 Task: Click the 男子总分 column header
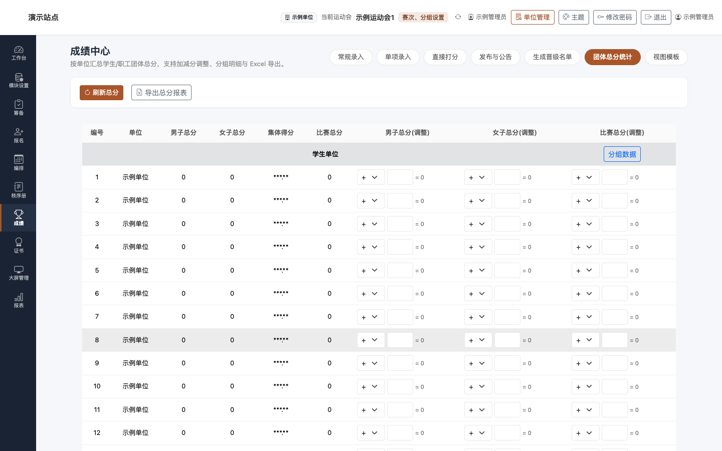click(x=184, y=133)
